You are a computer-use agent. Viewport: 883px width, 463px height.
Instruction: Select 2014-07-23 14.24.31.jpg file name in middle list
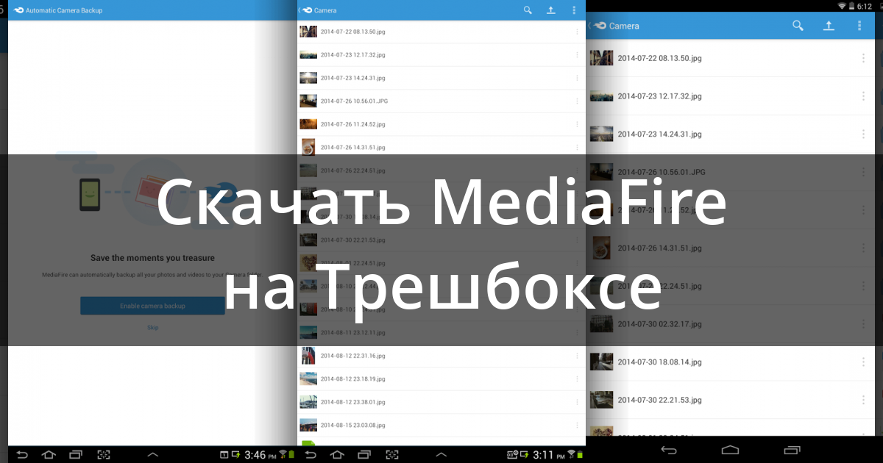coord(353,78)
